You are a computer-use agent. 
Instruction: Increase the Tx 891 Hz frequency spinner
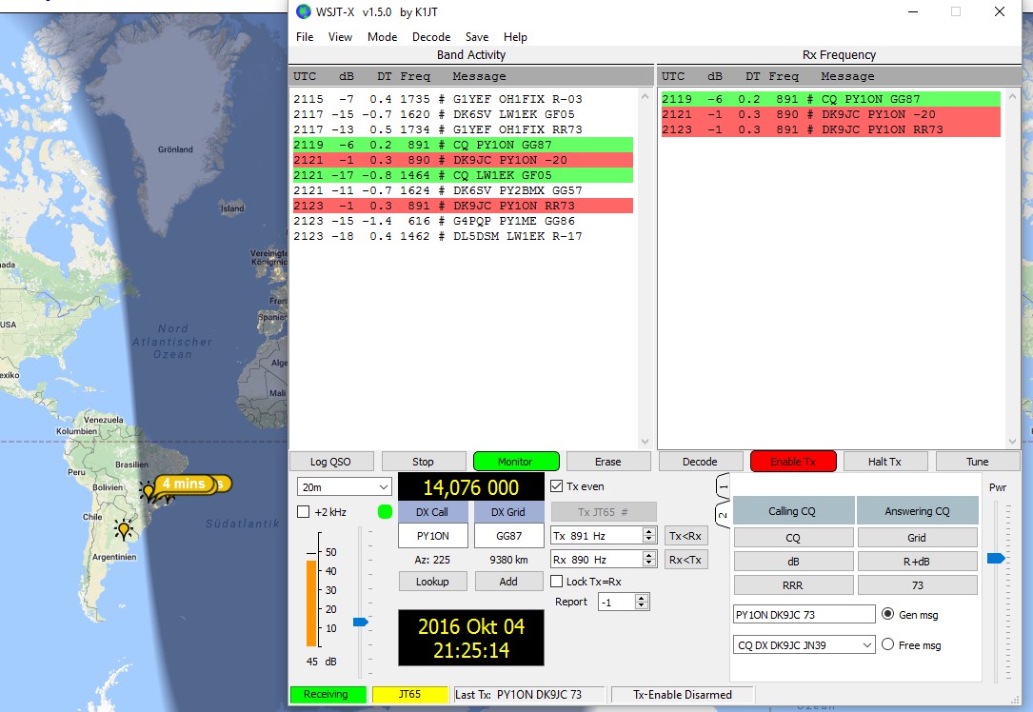649,531
